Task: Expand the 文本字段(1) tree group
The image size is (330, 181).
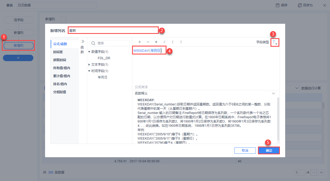Action: (x=89, y=65)
